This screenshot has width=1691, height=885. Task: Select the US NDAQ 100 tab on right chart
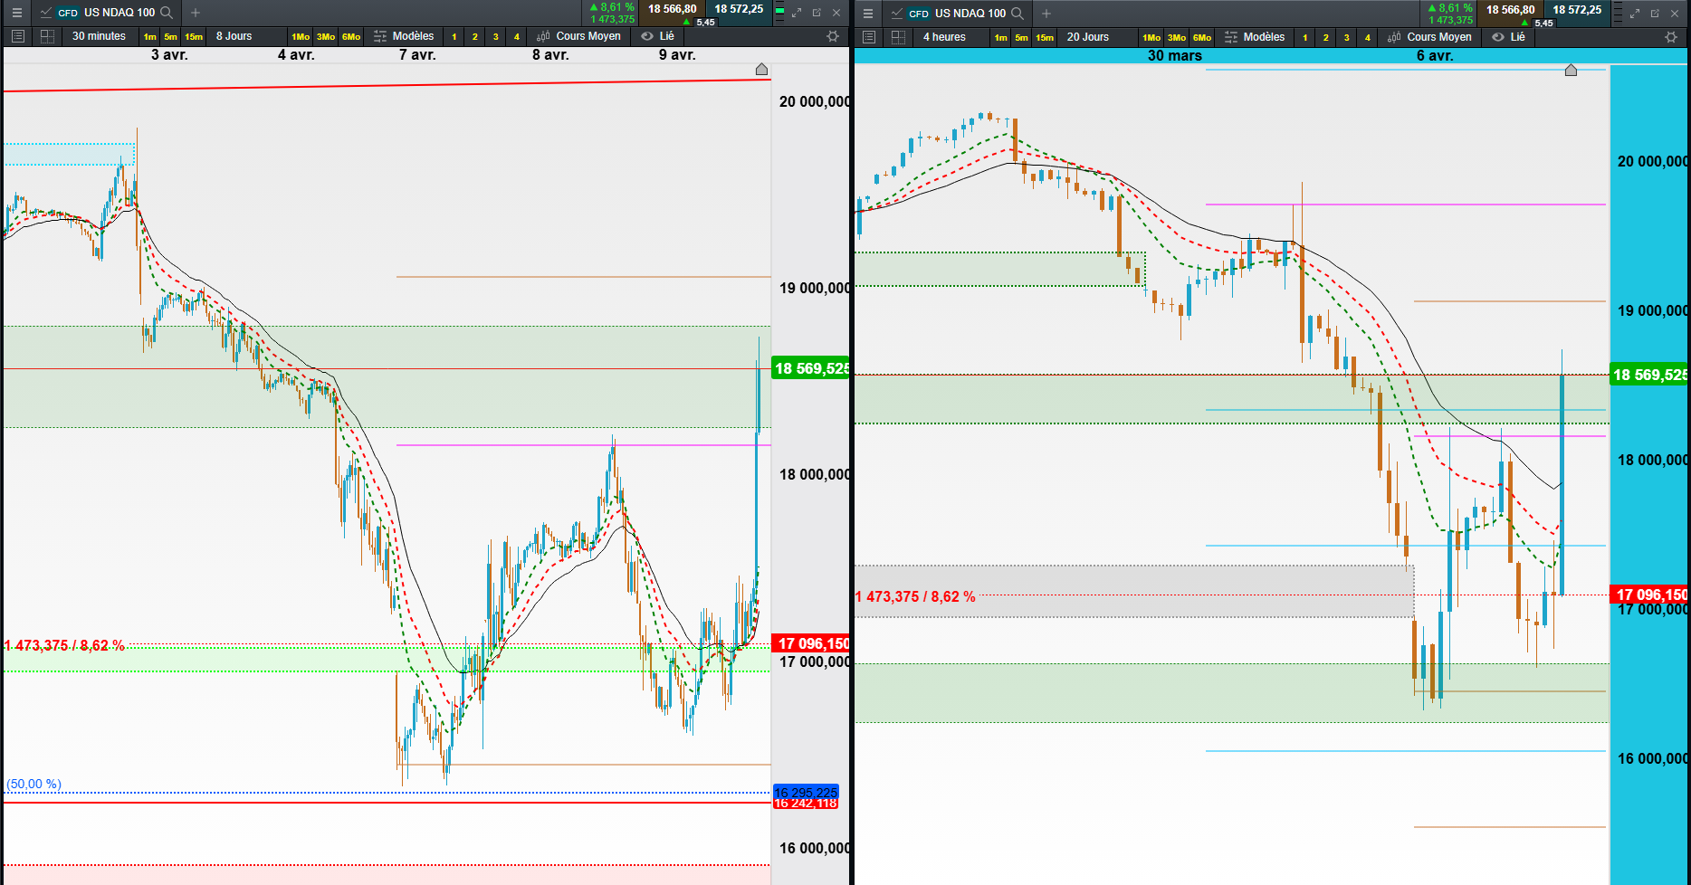(960, 14)
